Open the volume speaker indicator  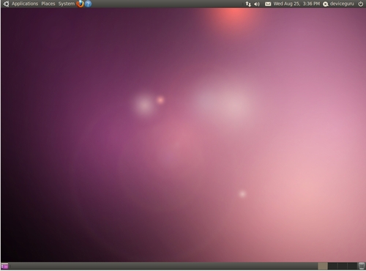pos(257,4)
